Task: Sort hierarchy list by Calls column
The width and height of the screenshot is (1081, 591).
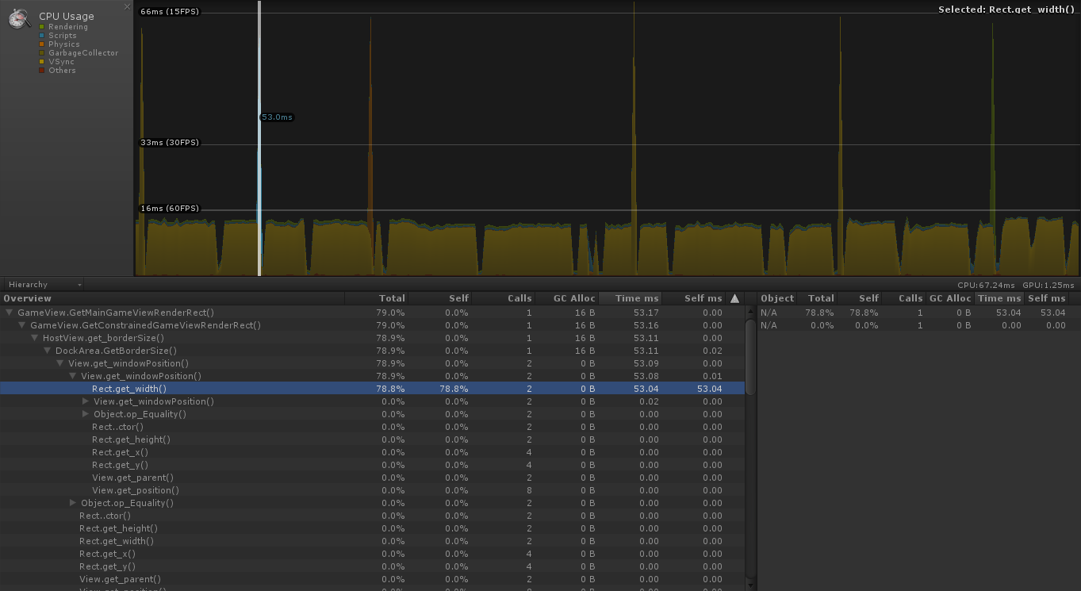Action: [503, 298]
